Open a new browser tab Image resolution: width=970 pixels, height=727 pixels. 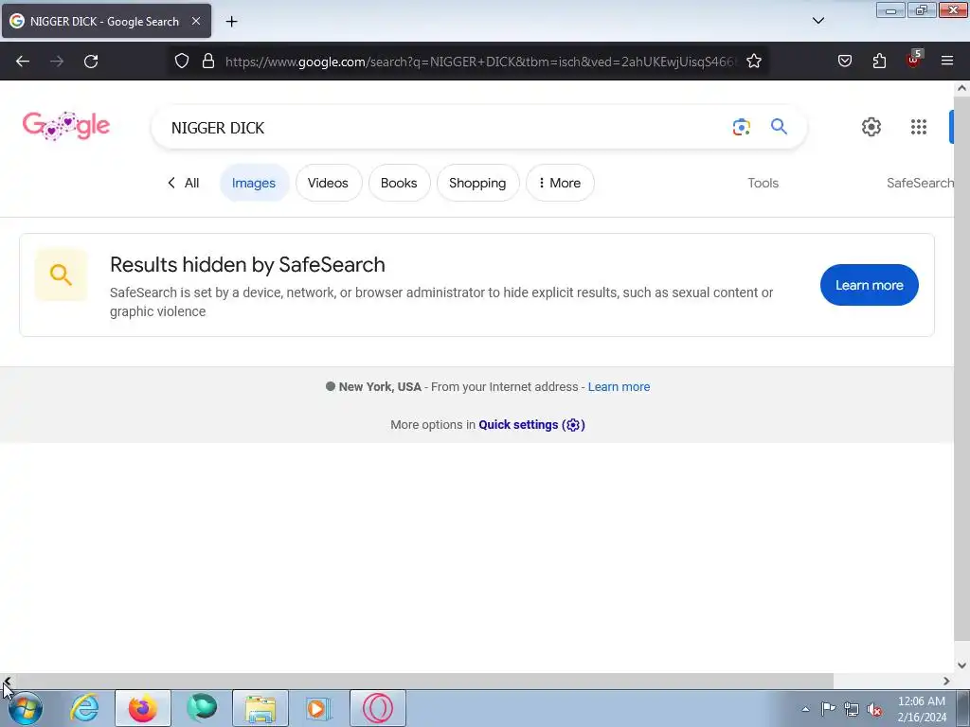(x=231, y=22)
